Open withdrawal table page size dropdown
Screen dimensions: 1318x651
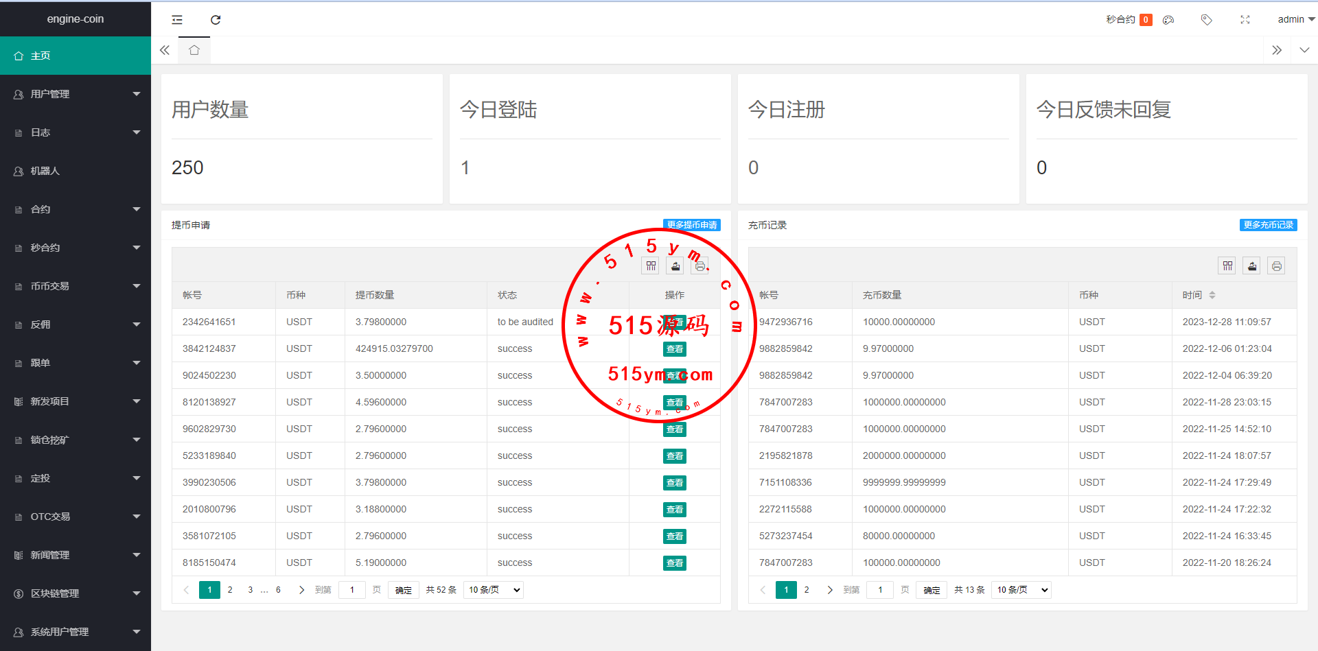point(494,590)
